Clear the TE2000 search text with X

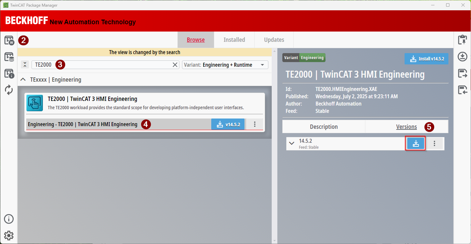[175, 65]
